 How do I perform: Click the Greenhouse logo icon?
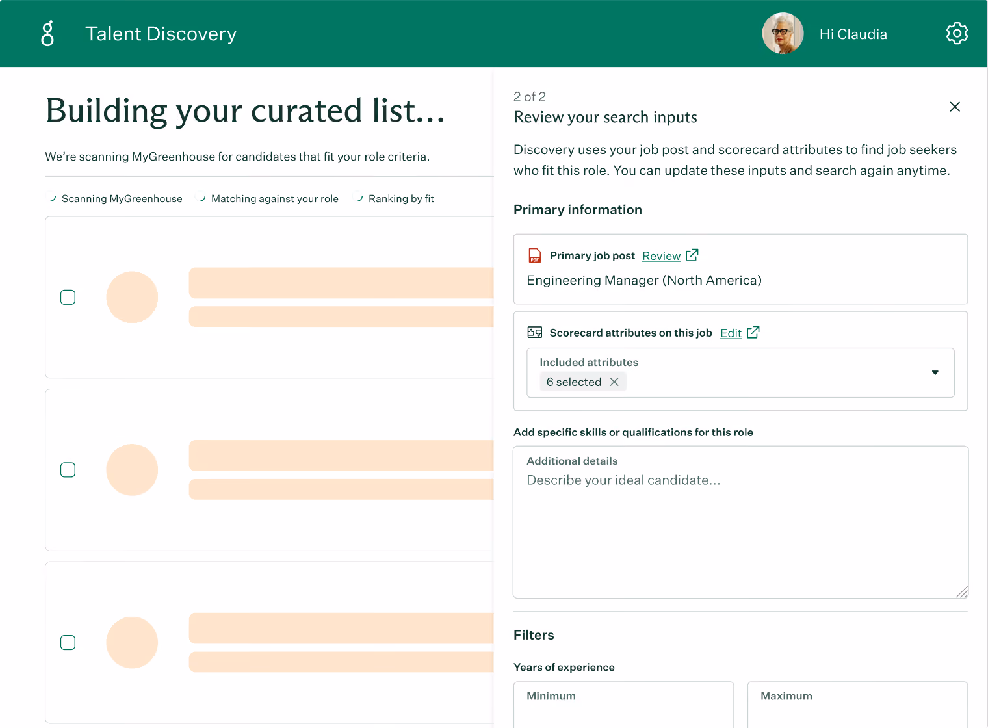[x=47, y=34]
